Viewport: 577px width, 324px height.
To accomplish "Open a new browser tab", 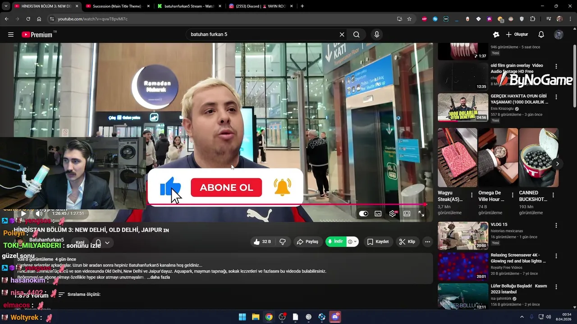I will tap(302, 6).
